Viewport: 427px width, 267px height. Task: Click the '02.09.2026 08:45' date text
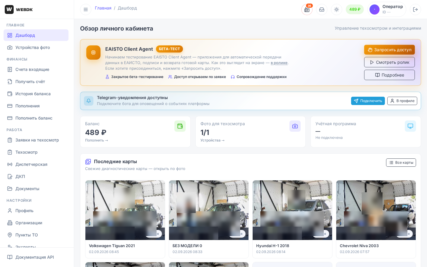pos(104,252)
